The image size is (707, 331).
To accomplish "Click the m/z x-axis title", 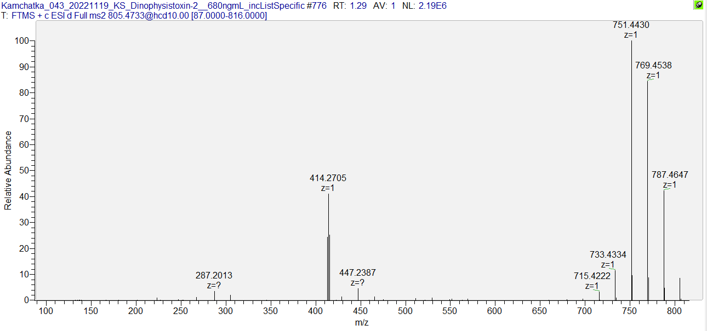I will (362, 323).
